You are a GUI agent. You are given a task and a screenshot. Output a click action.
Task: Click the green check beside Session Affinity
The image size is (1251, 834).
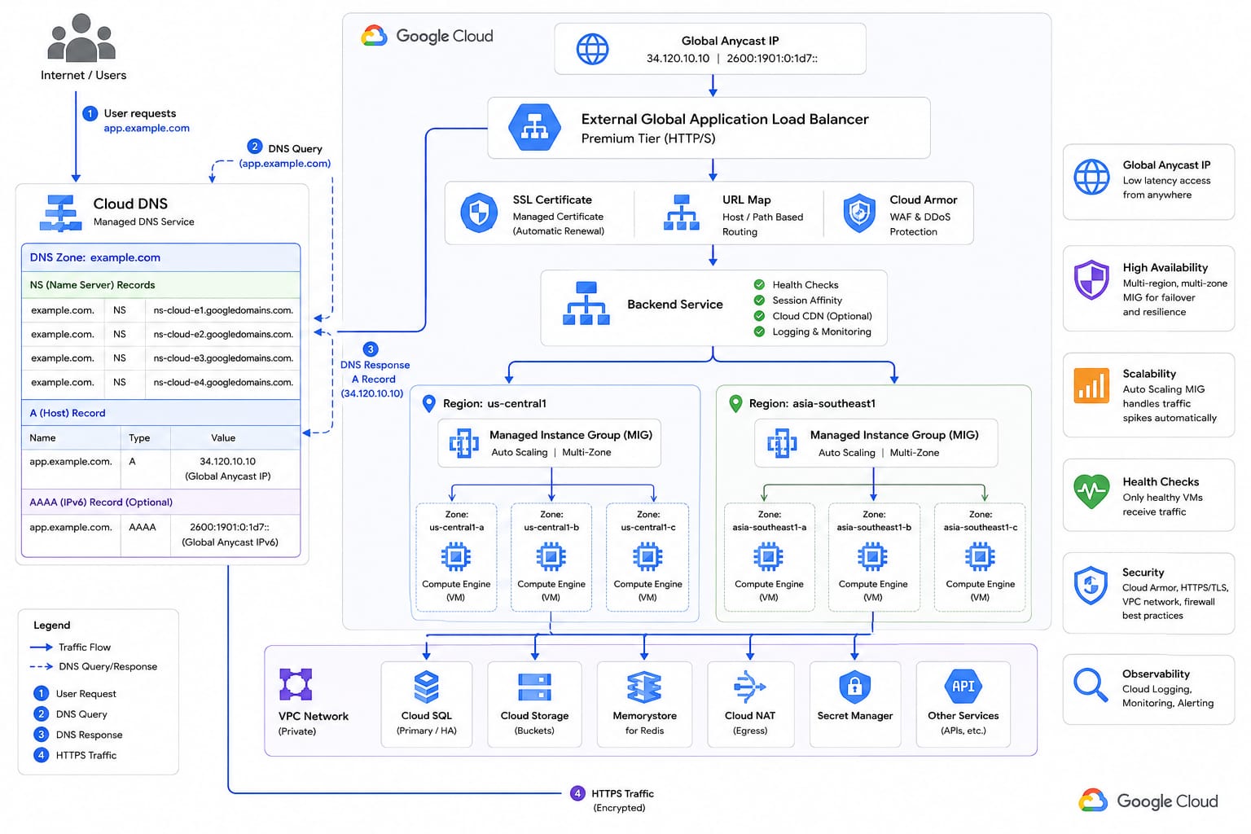(759, 300)
